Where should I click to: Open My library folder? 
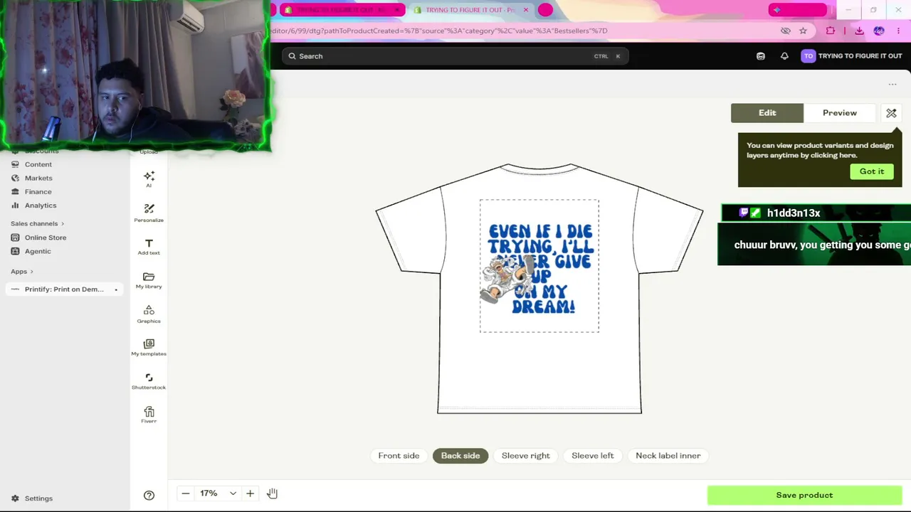[149, 280]
